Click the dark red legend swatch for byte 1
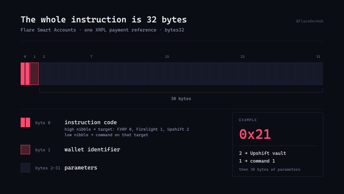The image size is (344, 194). tap(25, 149)
